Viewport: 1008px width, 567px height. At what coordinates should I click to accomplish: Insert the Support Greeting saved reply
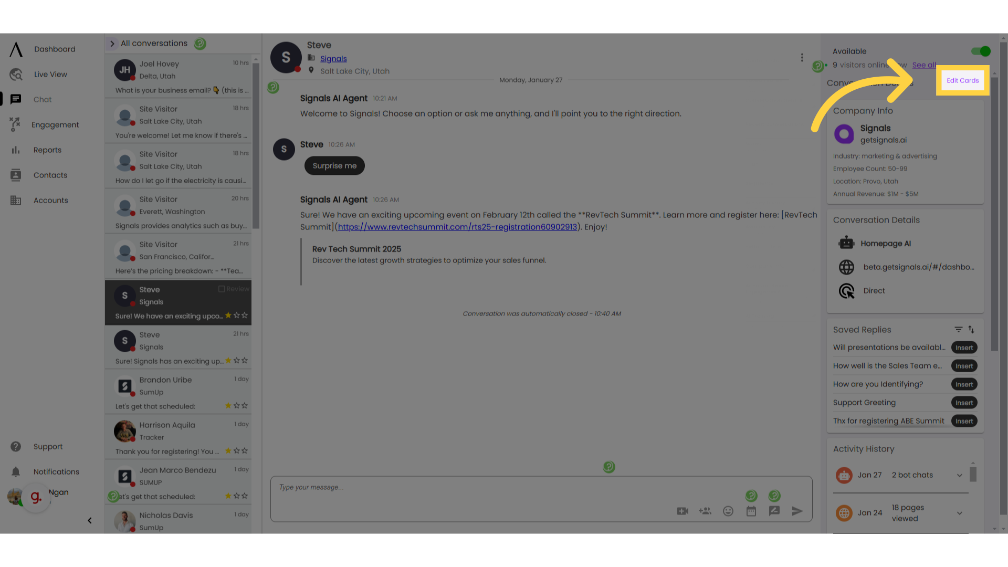coord(964,402)
